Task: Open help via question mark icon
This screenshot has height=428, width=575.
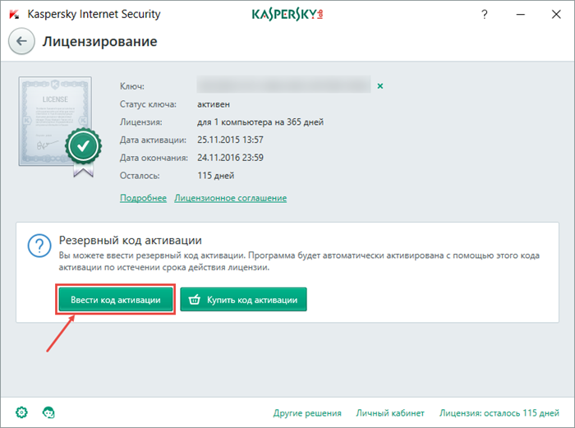Action: click(x=485, y=14)
